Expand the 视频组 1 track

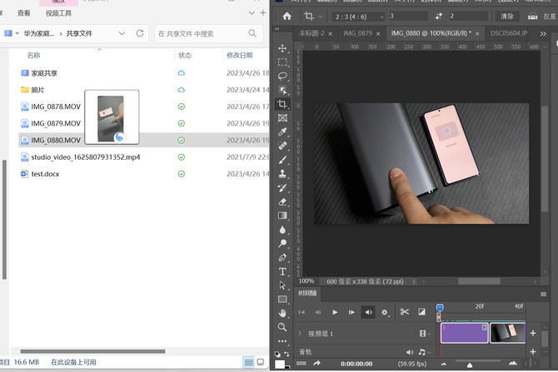click(300, 334)
